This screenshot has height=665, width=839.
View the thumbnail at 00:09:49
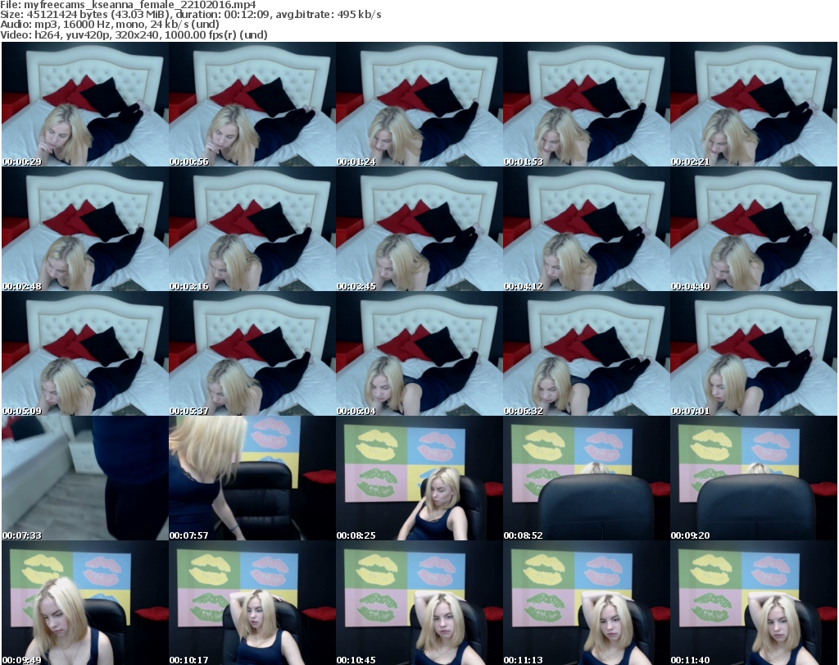point(85,603)
